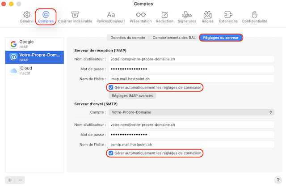Toggle IMAP automatic connection settings checkbox

coord(111,88)
